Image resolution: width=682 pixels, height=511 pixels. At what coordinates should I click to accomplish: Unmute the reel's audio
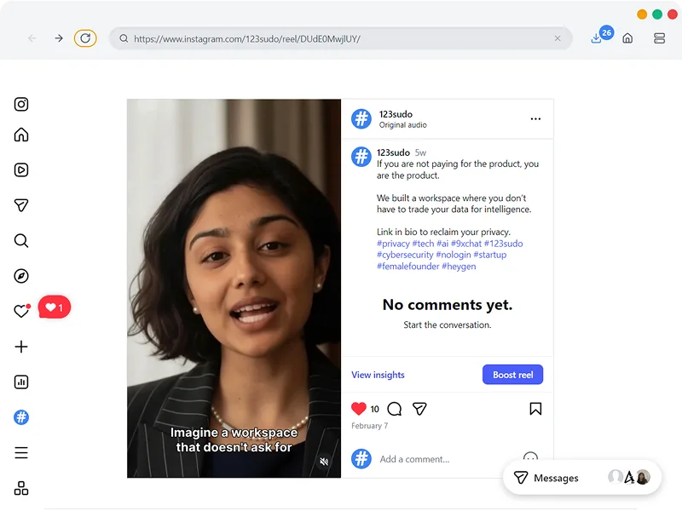pyautogui.click(x=324, y=461)
